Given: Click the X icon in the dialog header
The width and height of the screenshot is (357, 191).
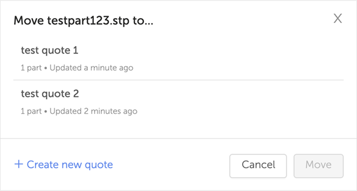Looking at the screenshot, I should 337,19.
